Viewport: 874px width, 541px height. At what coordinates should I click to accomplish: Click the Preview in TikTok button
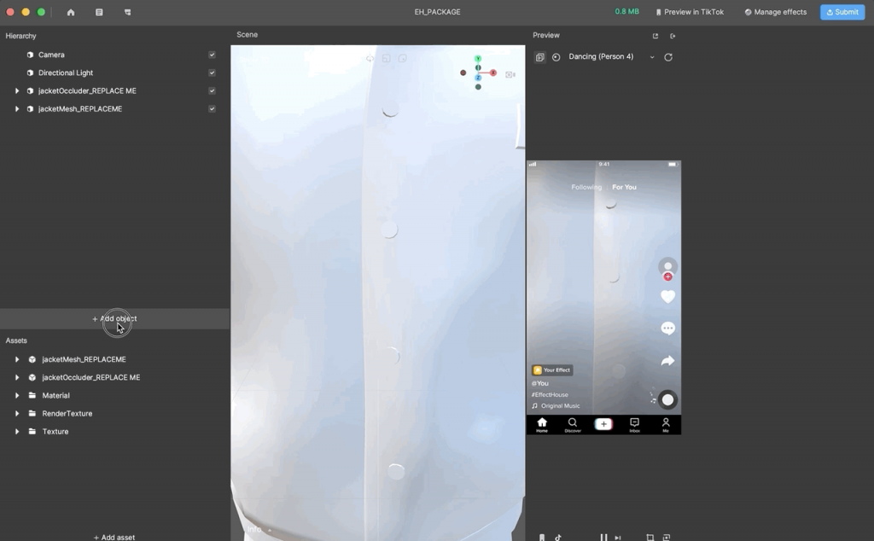point(690,12)
